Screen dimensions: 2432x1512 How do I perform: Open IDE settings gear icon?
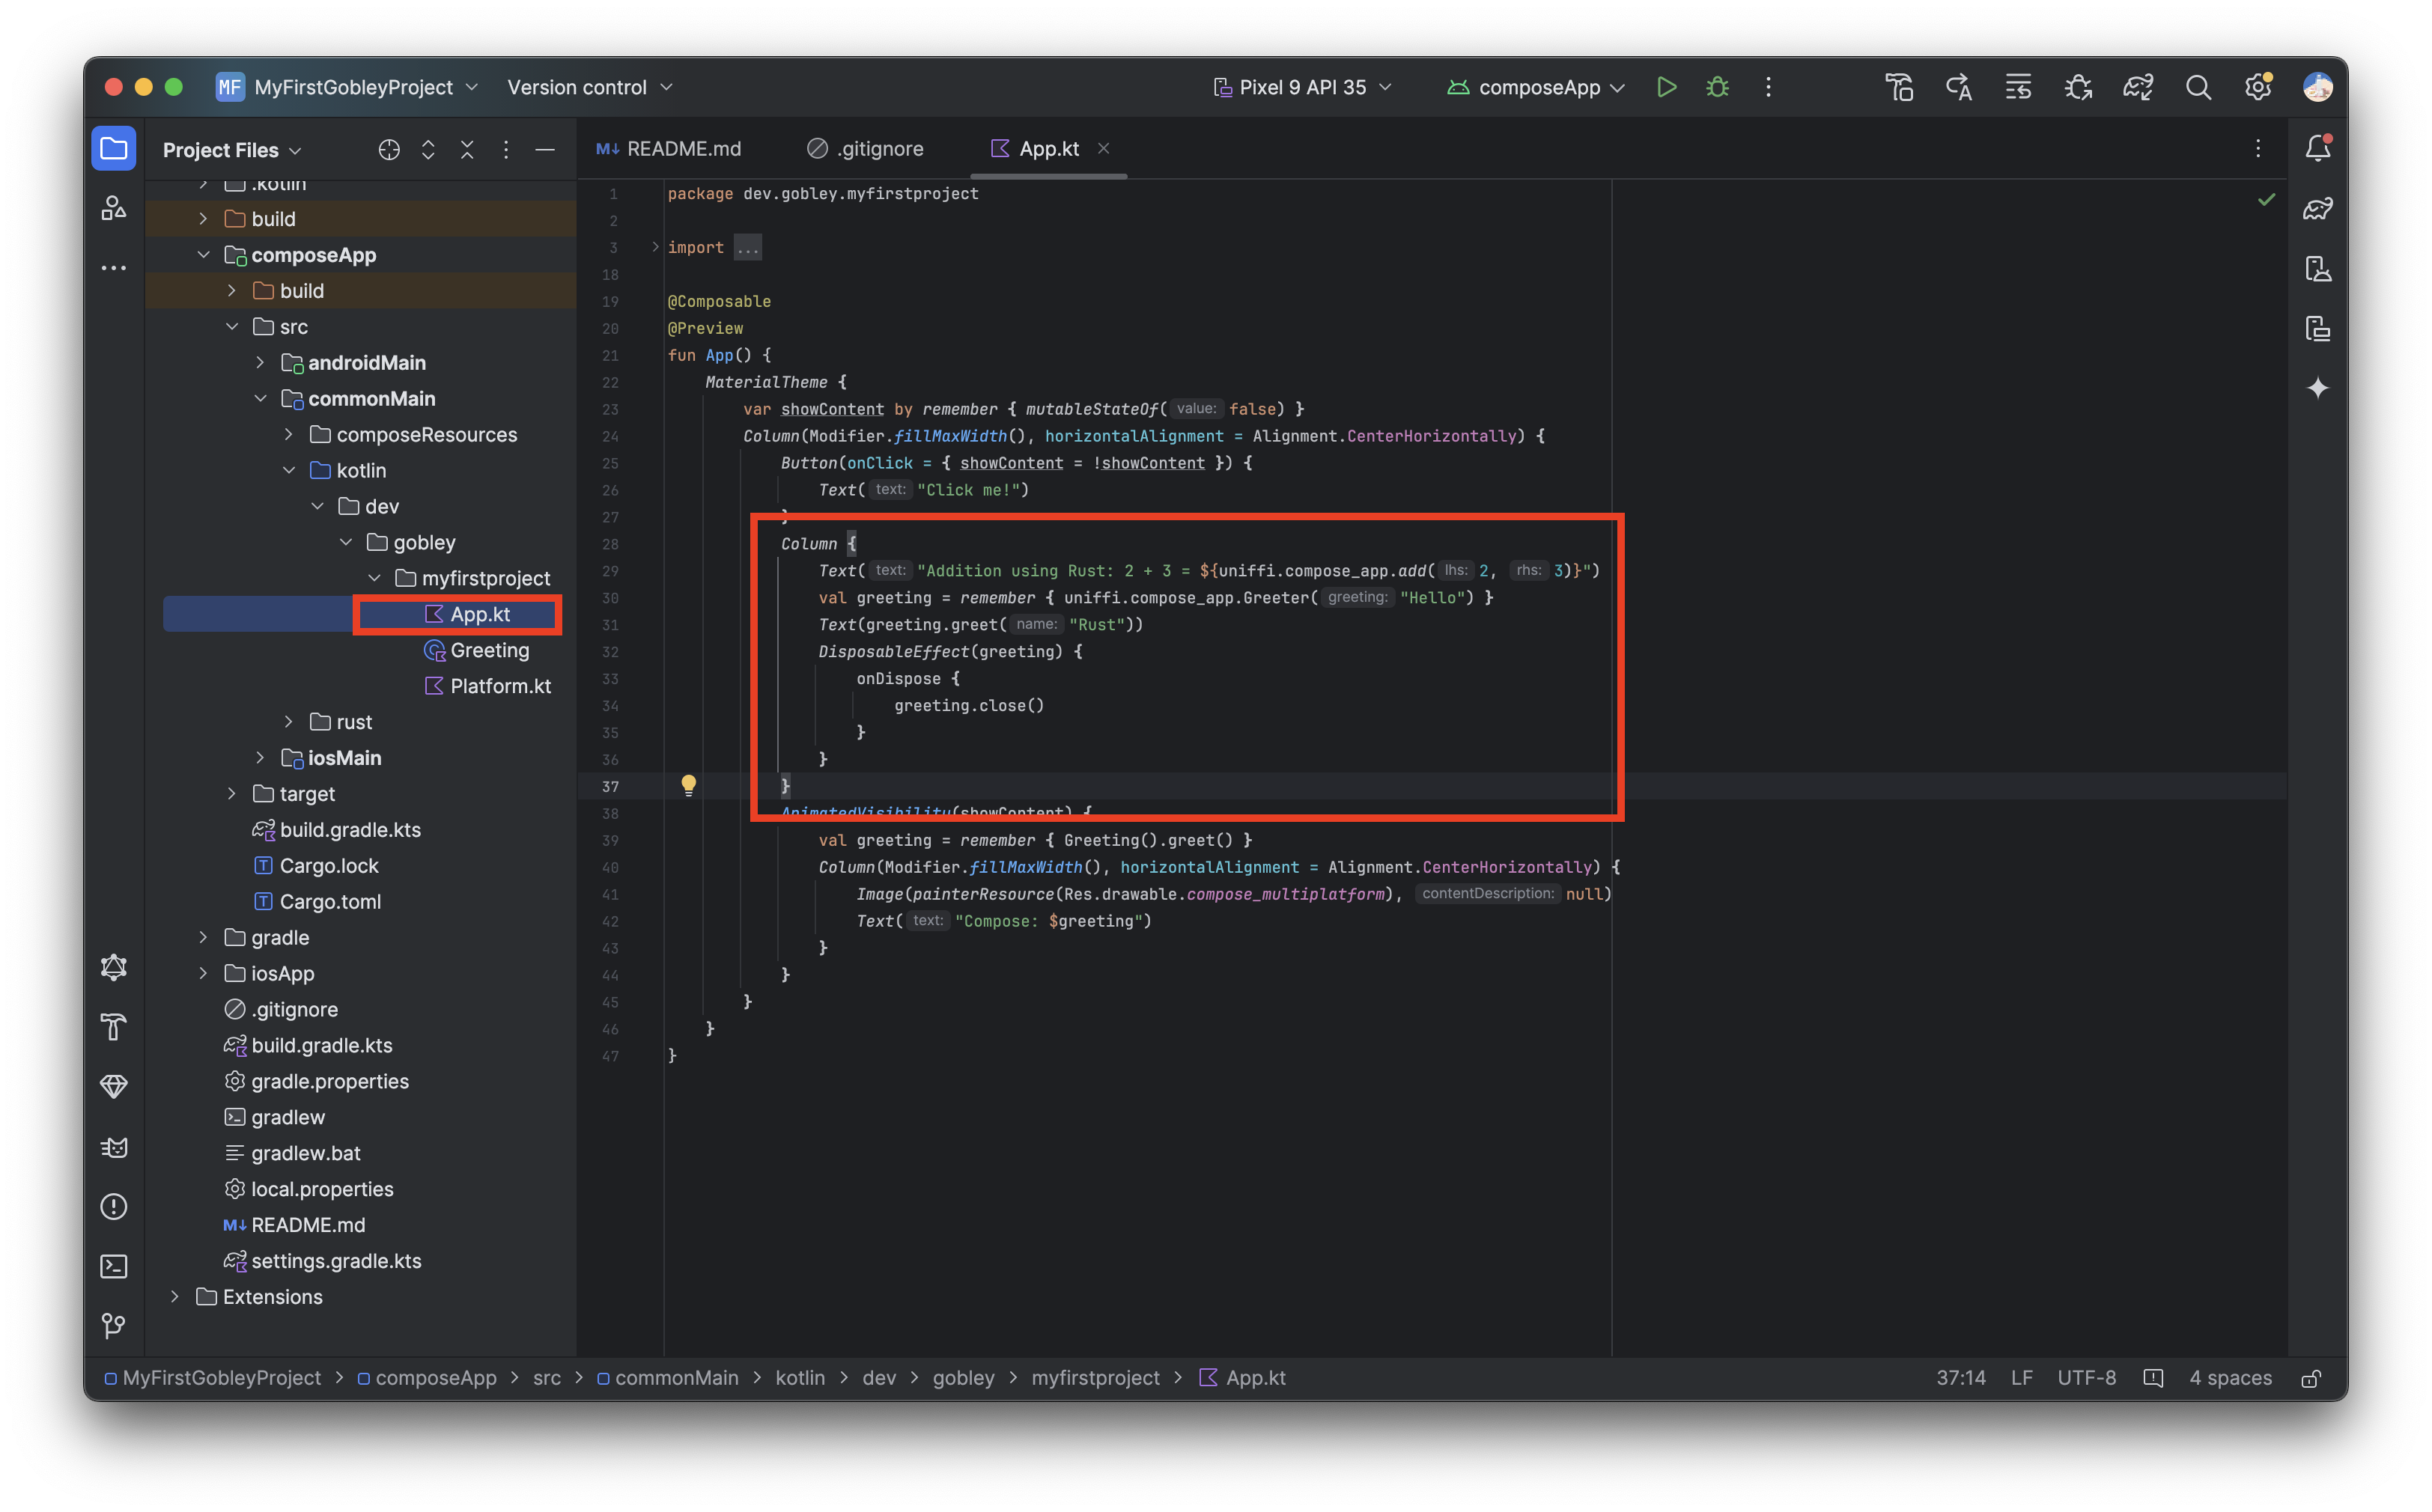2258,87
